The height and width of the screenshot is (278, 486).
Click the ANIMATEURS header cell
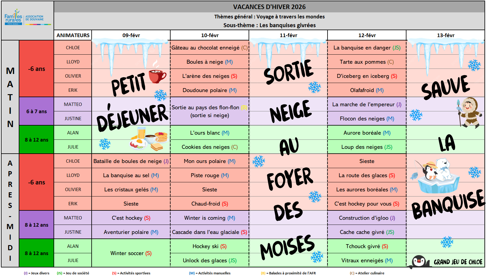click(73, 35)
